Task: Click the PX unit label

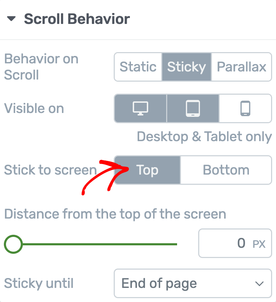Action: [259, 244]
